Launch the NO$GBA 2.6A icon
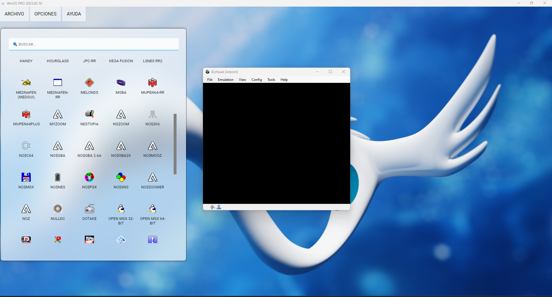 [89, 146]
